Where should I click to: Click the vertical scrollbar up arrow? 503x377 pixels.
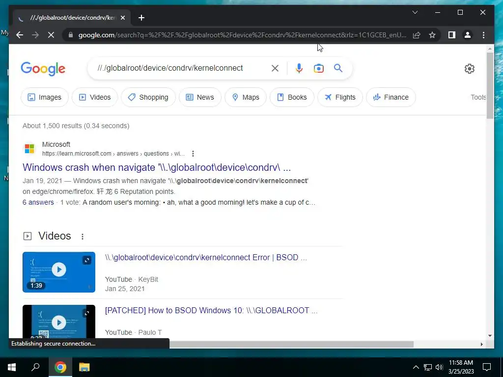click(490, 49)
